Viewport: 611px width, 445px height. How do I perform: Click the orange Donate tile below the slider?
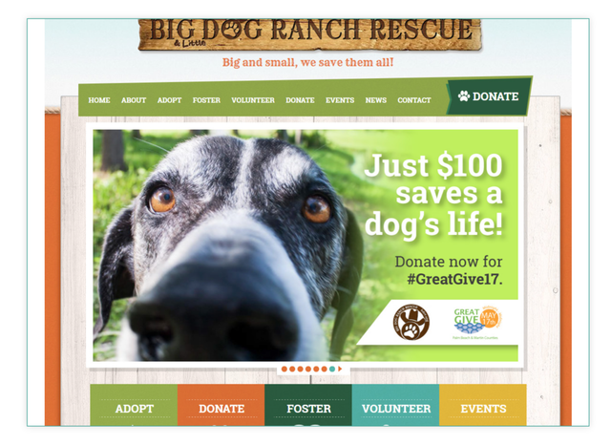[x=221, y=405]
